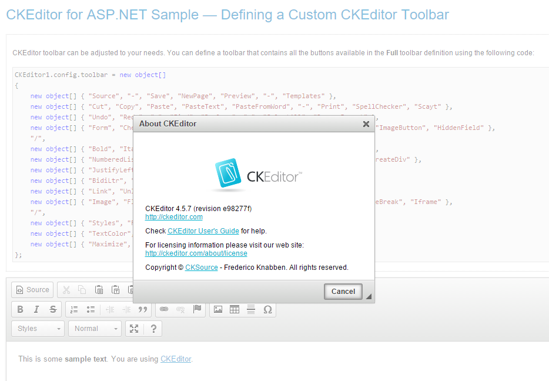Open the http://ckeditor.com link

coord(174,217)
